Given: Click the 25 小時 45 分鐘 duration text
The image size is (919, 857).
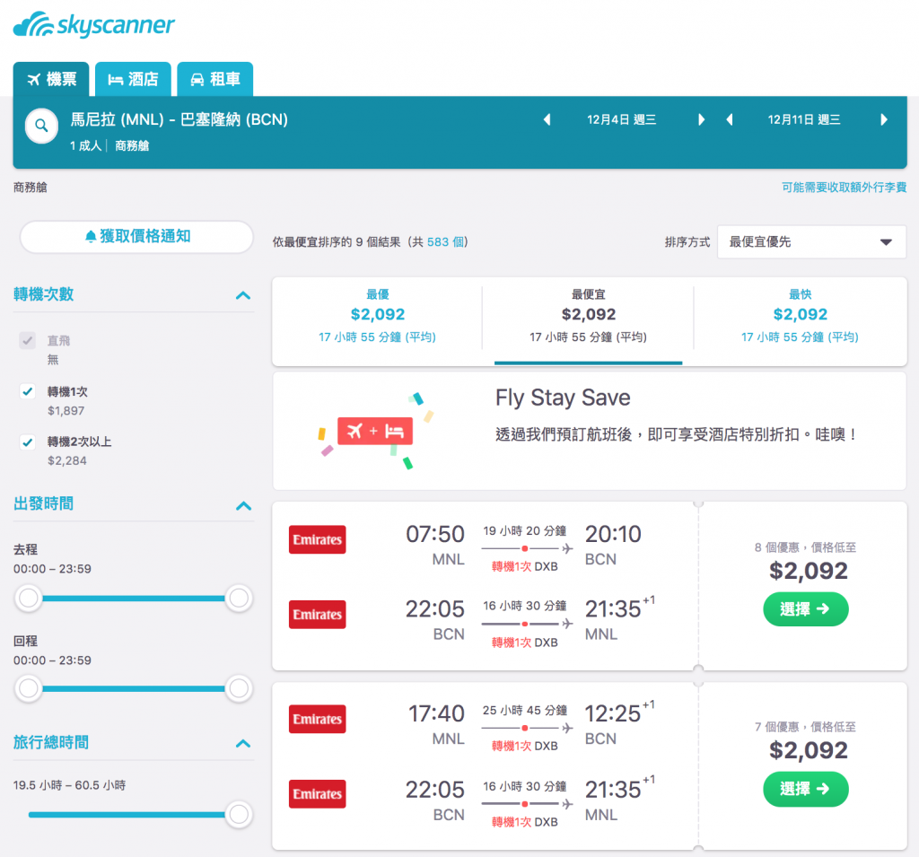Looking at the screenshot, I should [524, 710].
